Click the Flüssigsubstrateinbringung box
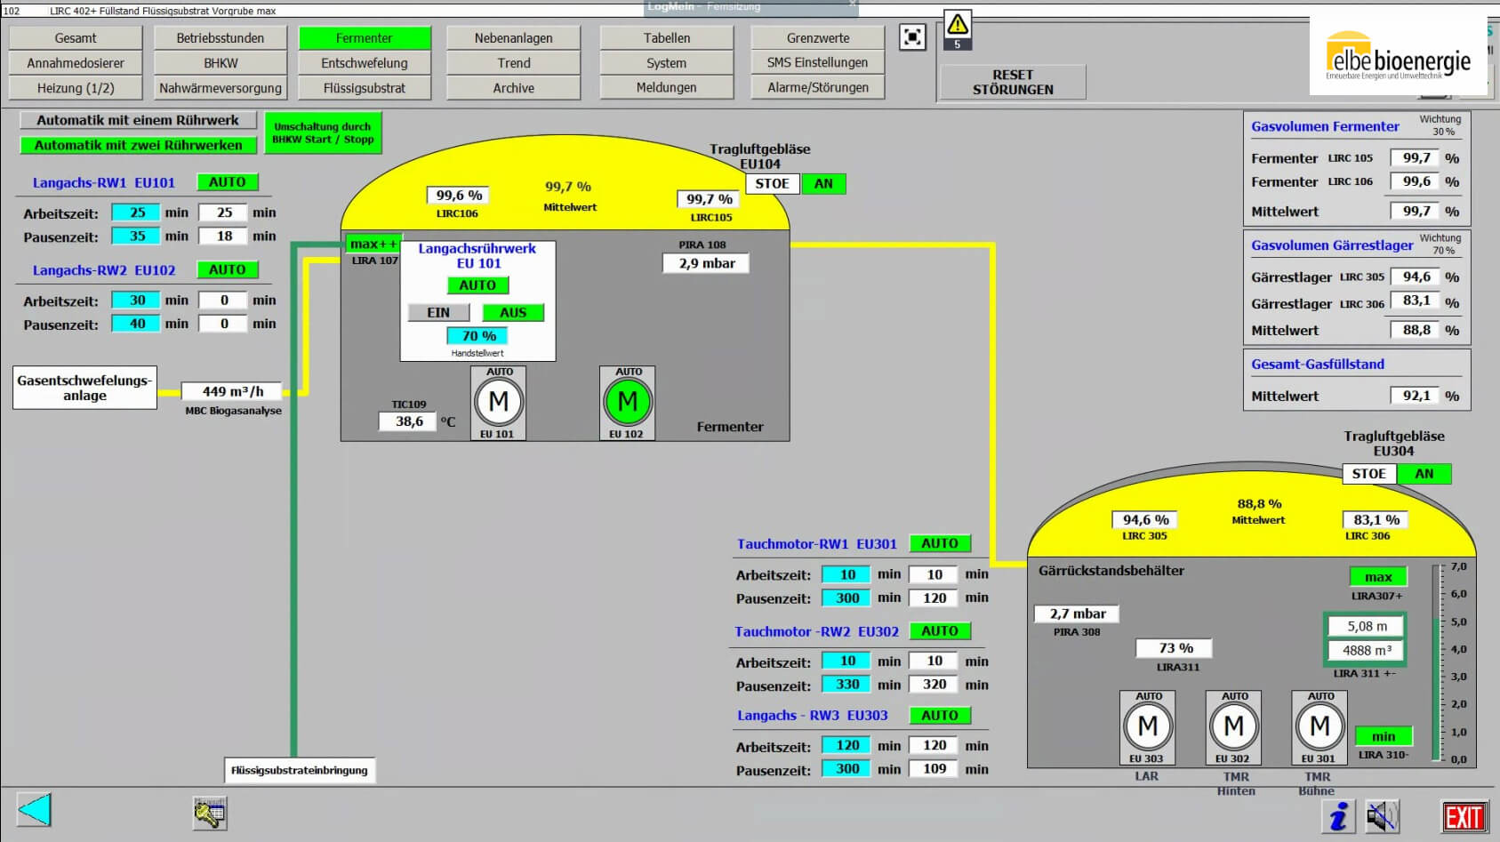The image size is (1500, 842). [x=299, y=770]
